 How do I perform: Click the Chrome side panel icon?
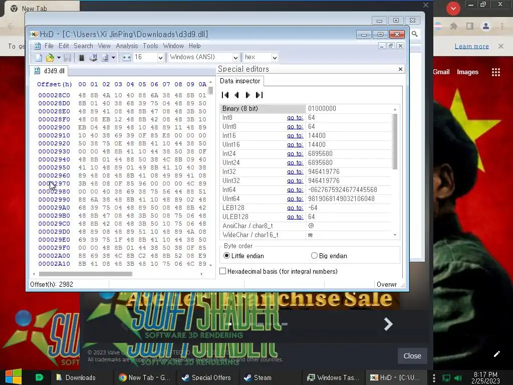(470, 26)
